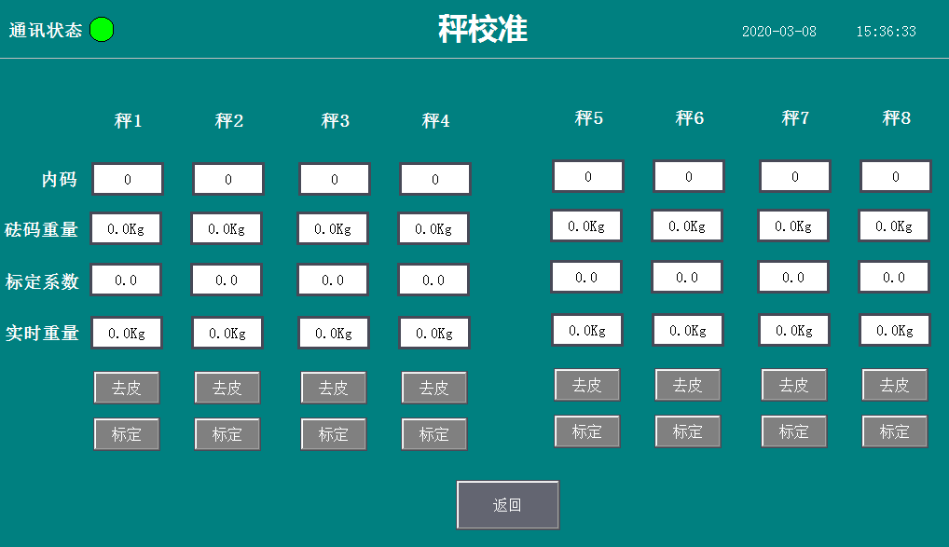The height and width of the screenshot is (547, 949).
Task: Select the 内码 field for scale 1
Action: click(x=128, y=179)
